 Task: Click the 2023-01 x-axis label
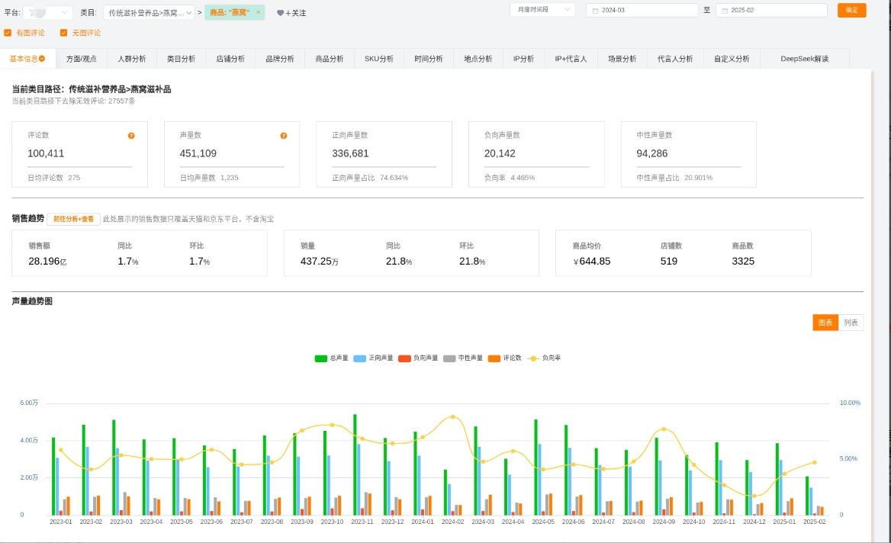pyautogui.click(x=61, y=522)
